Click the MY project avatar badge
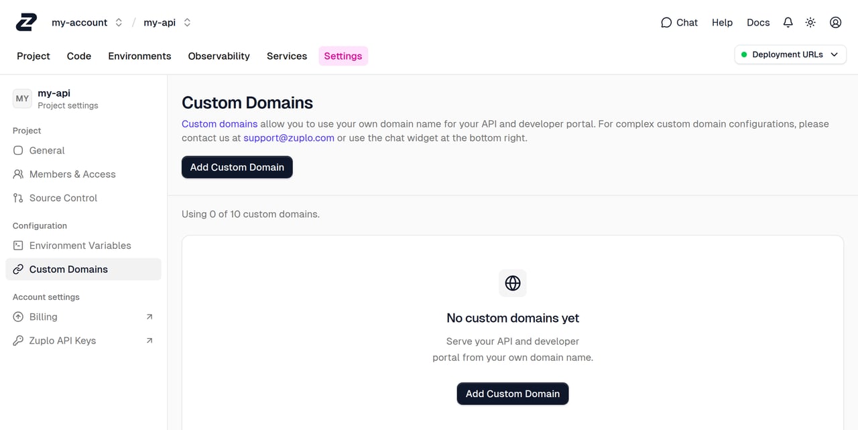This screenshot has height=430, width=858. pyautogui.click(x=22, y=99)
